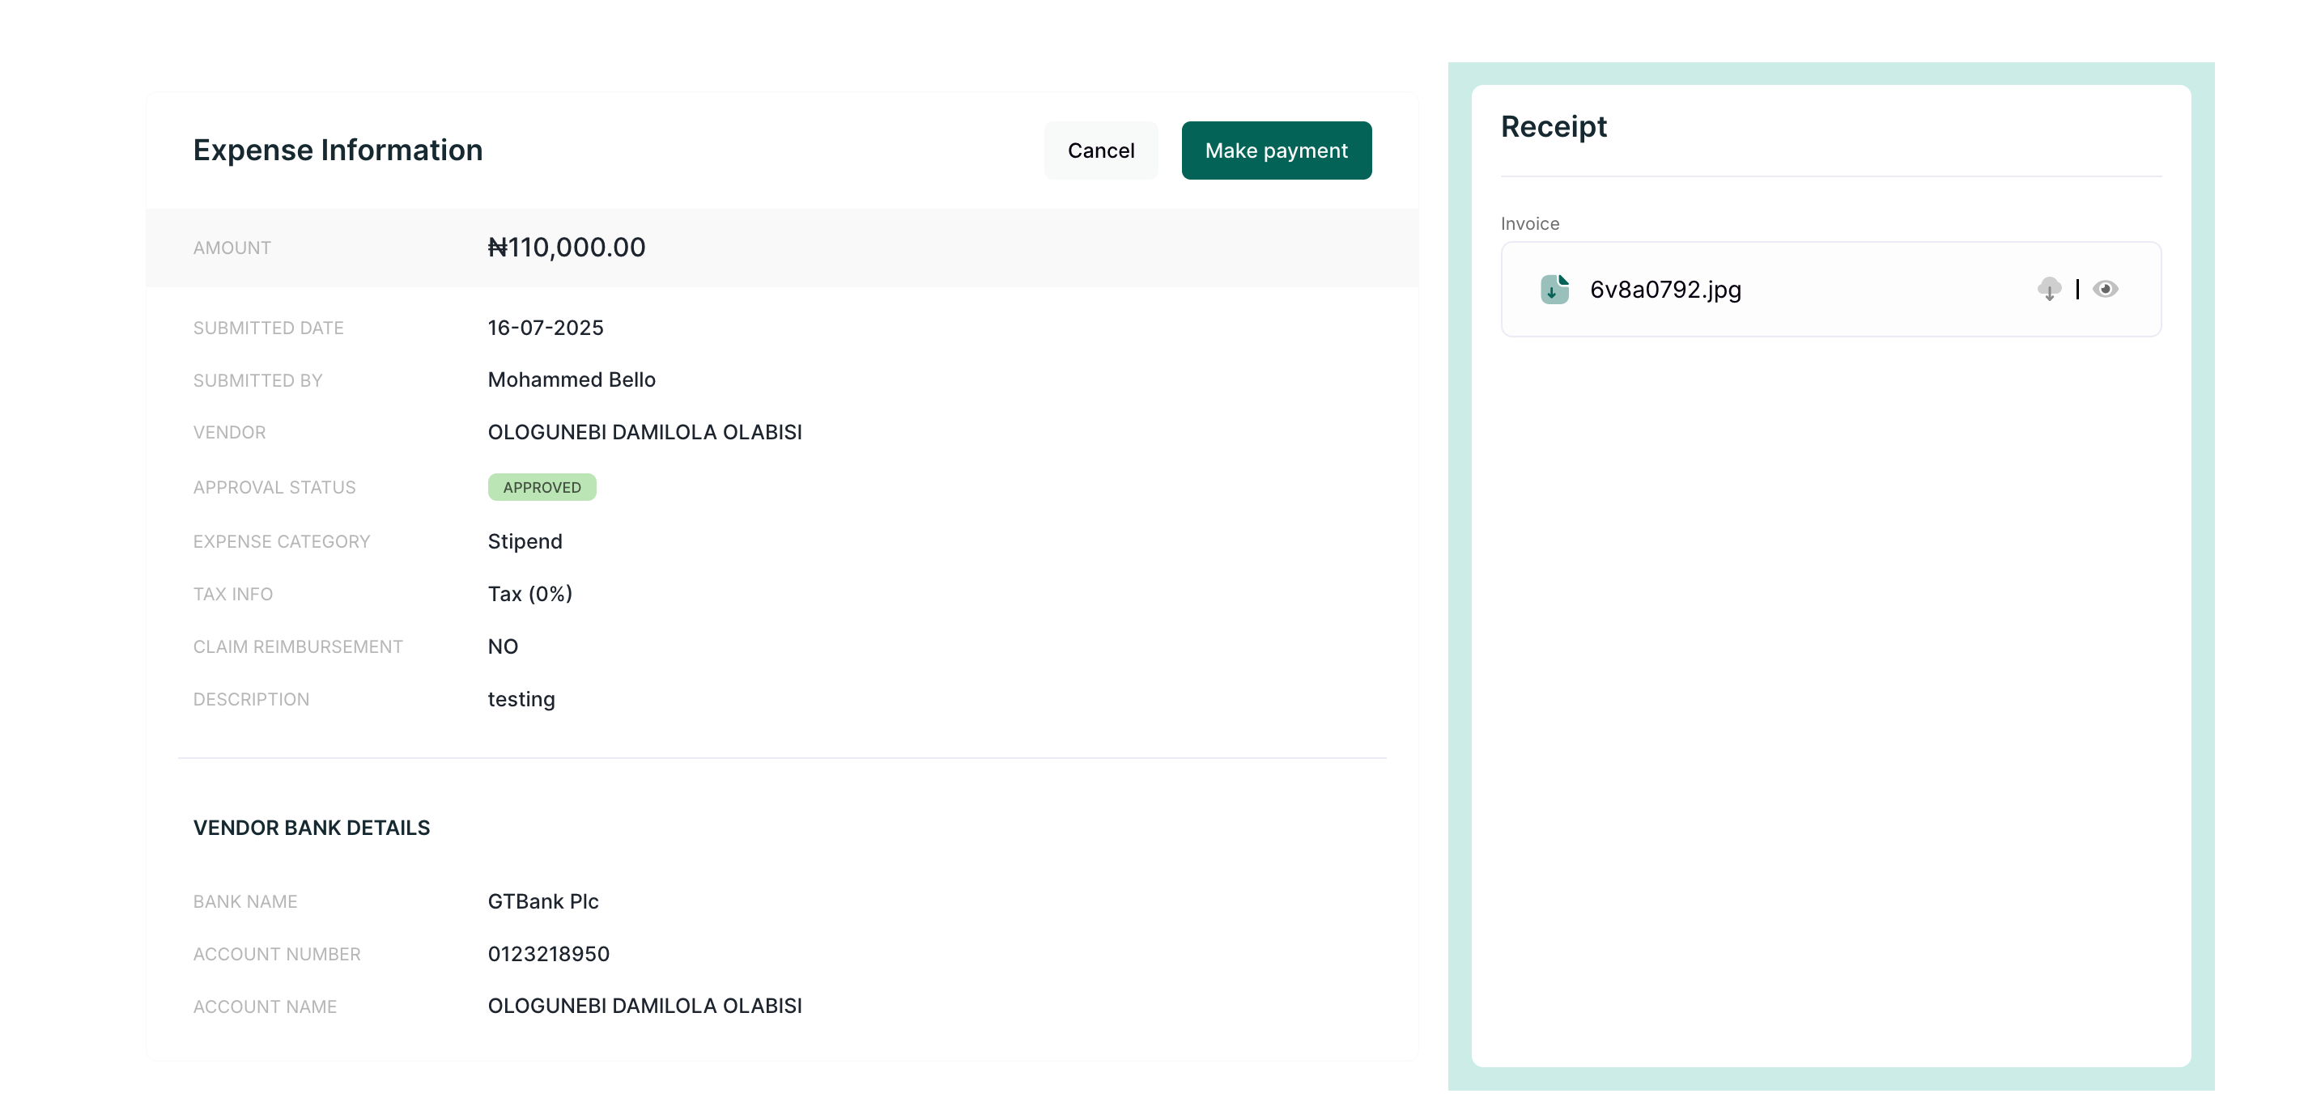The width and height of the screenshot is (2321, 1106).
Task: Click the Tax (0%) value
Action: point(529,595)
